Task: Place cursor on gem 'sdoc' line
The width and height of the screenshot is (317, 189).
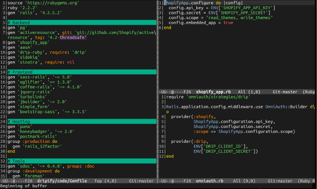Action: (51, 166)
